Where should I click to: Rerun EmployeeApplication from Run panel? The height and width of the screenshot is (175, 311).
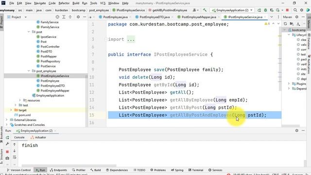coord(7,137)
